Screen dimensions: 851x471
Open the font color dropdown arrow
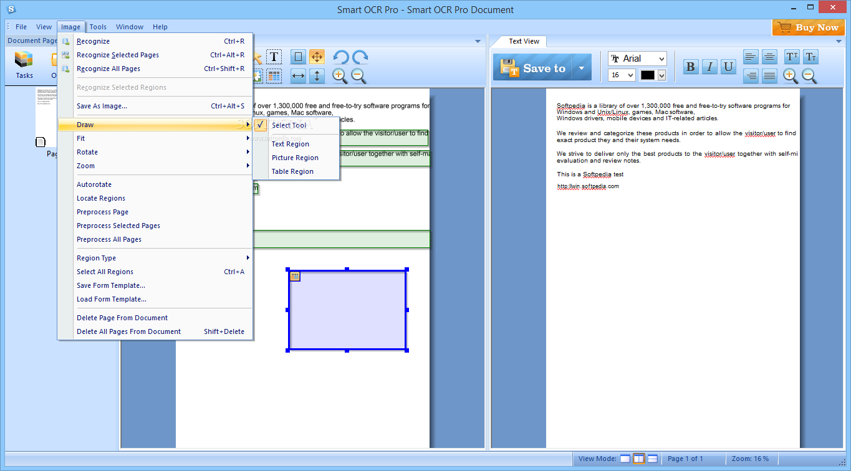tap(661, 75)
